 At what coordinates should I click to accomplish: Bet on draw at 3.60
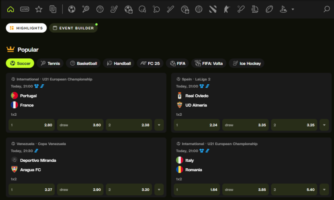pos(80,125)
